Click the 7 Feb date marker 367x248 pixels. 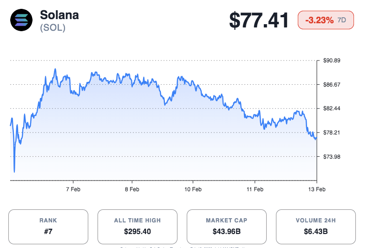tap(73, 189)
